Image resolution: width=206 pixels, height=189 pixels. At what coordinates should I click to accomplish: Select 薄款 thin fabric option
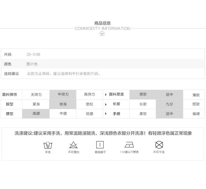click(196, 95)
